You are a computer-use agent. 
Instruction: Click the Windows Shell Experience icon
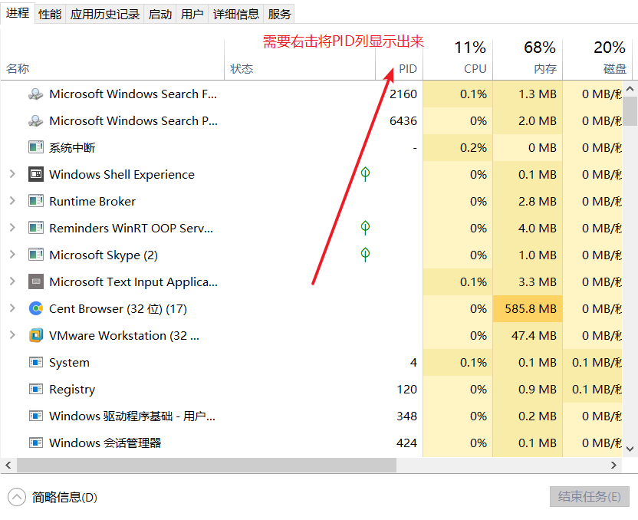(x=36, y=174)
